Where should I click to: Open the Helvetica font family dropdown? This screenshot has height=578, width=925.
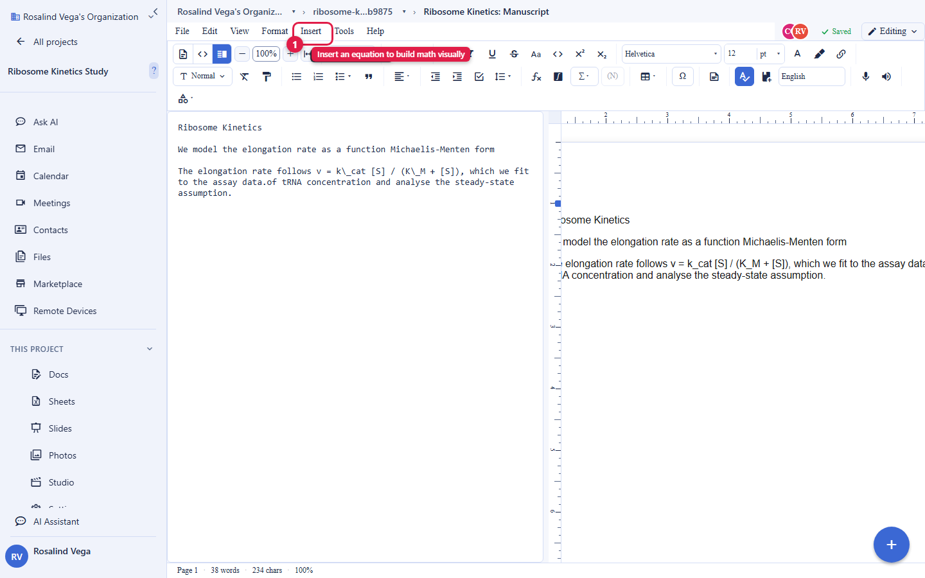(671, 54)
